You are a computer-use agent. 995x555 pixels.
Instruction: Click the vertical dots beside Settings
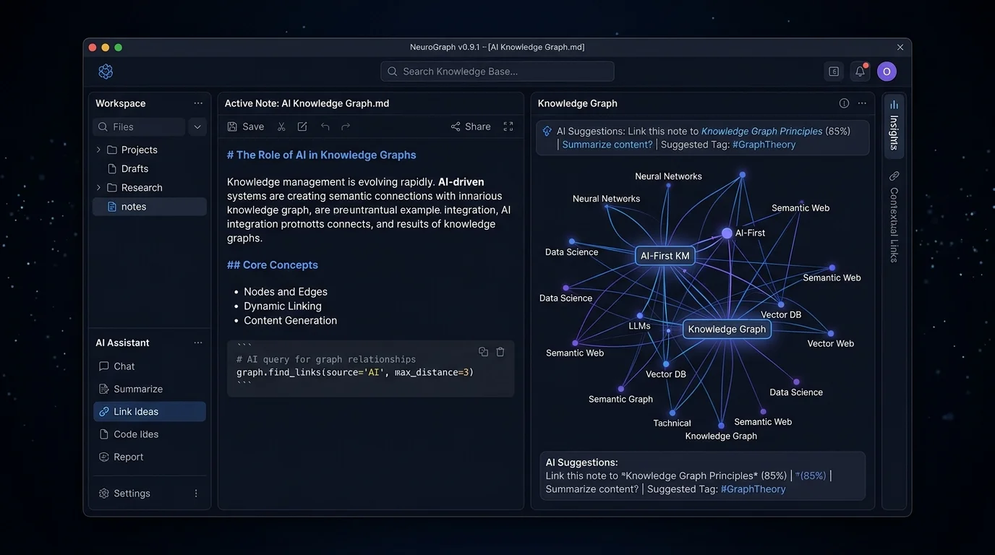tap(196, 493)
